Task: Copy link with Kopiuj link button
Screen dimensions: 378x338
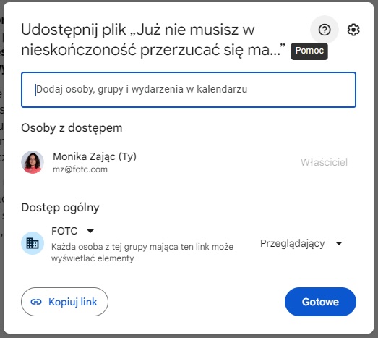Action: click(x=64, y=302)
